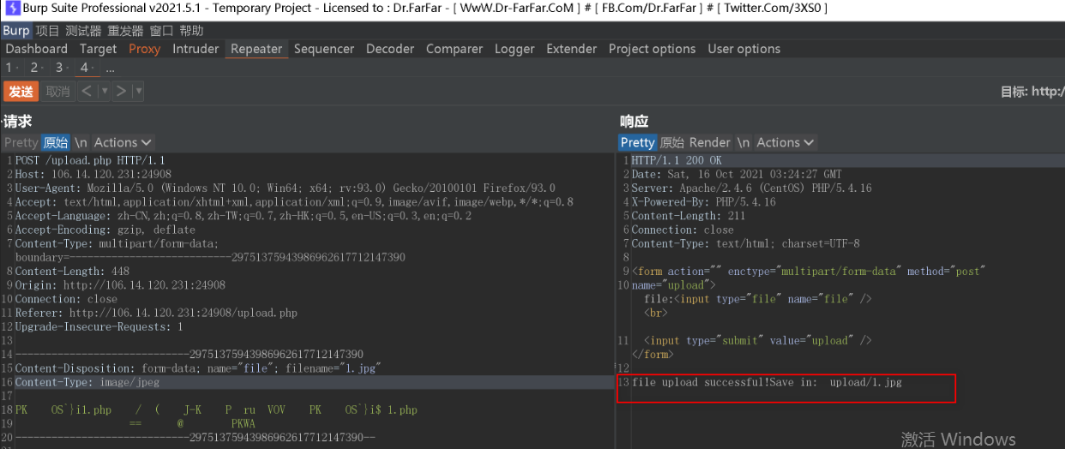Click the Referer header line in request

click(156, 313)
